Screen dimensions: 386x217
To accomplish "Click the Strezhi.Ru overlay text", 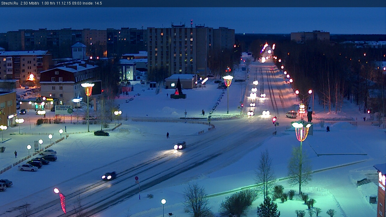I will tap(10, 3).
